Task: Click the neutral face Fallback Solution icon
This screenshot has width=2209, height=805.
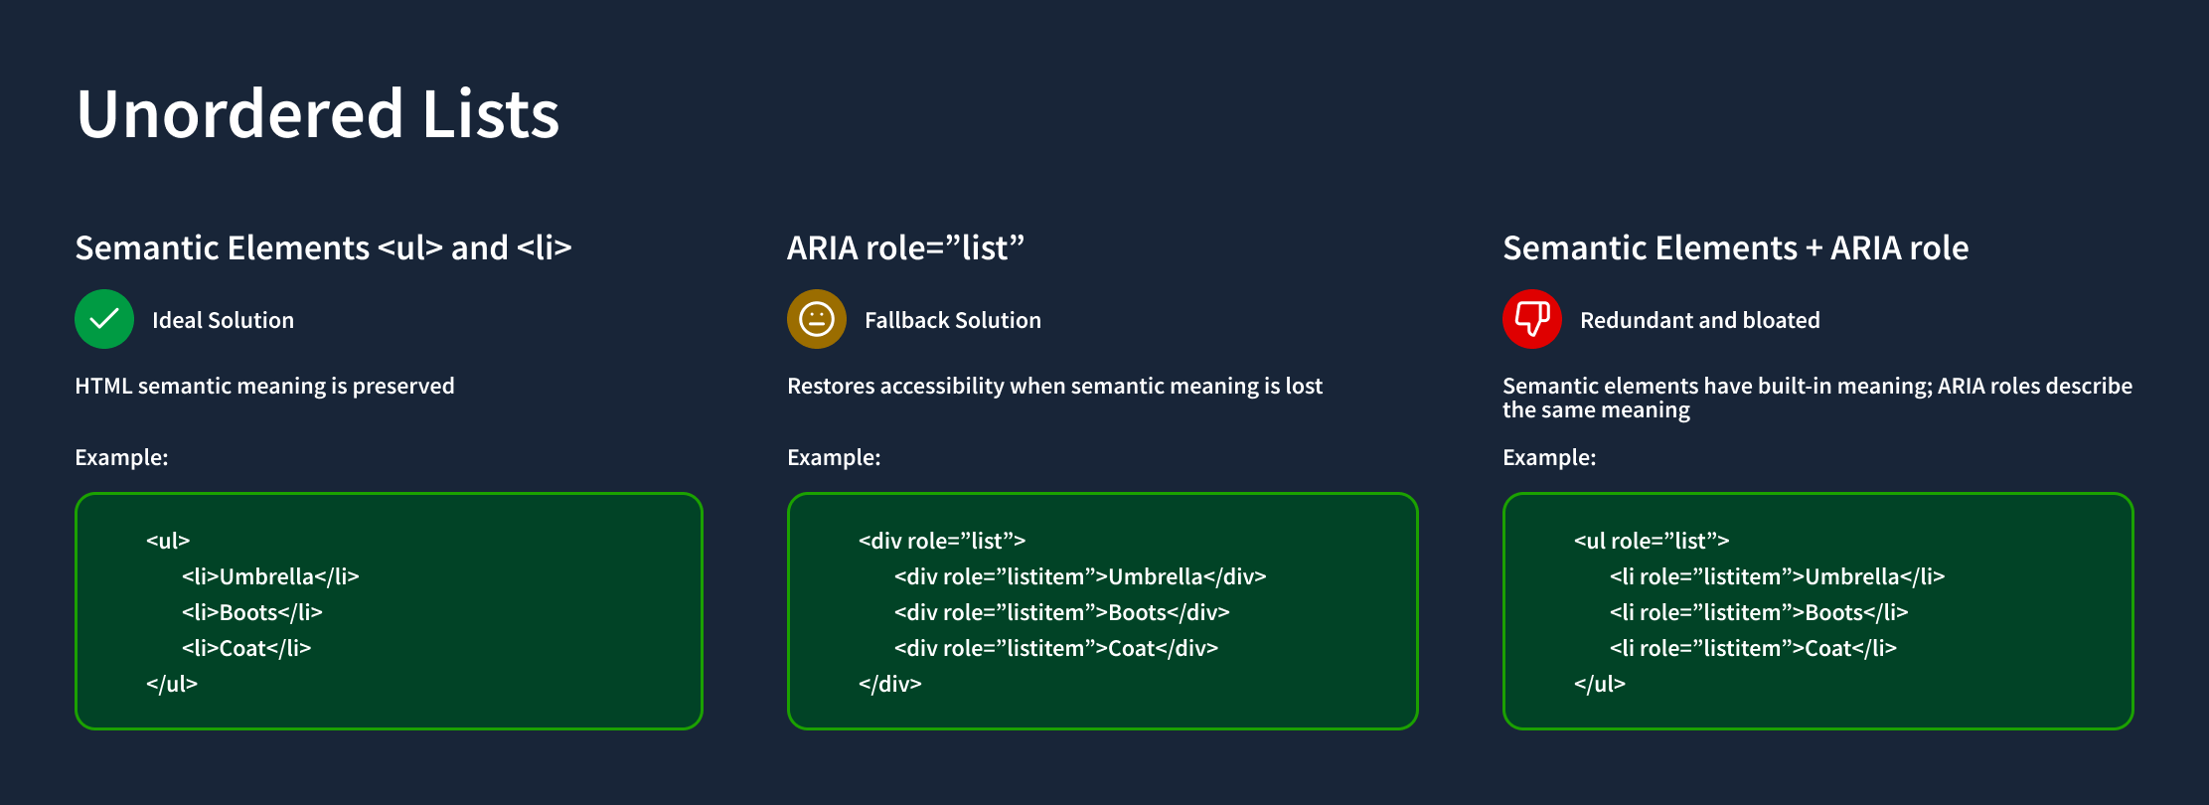Action: pos(817,319)
